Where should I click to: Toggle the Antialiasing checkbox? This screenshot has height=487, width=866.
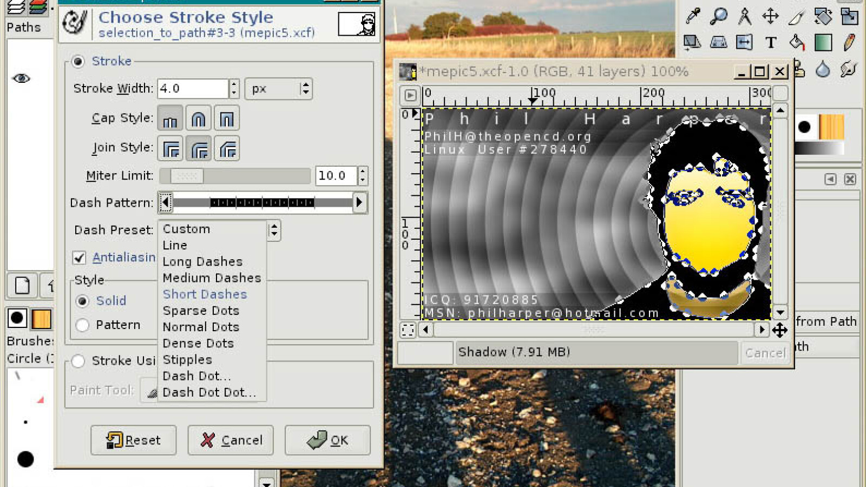pos(79,258)
